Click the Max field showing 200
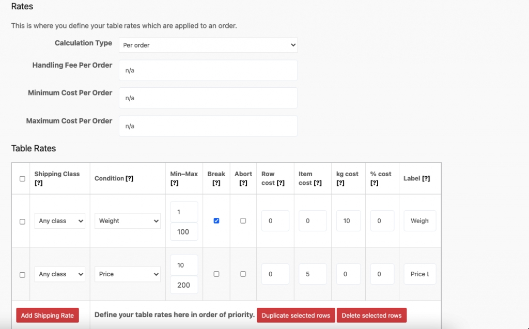This screenshot has height=329, width=529. click(184, 285)
